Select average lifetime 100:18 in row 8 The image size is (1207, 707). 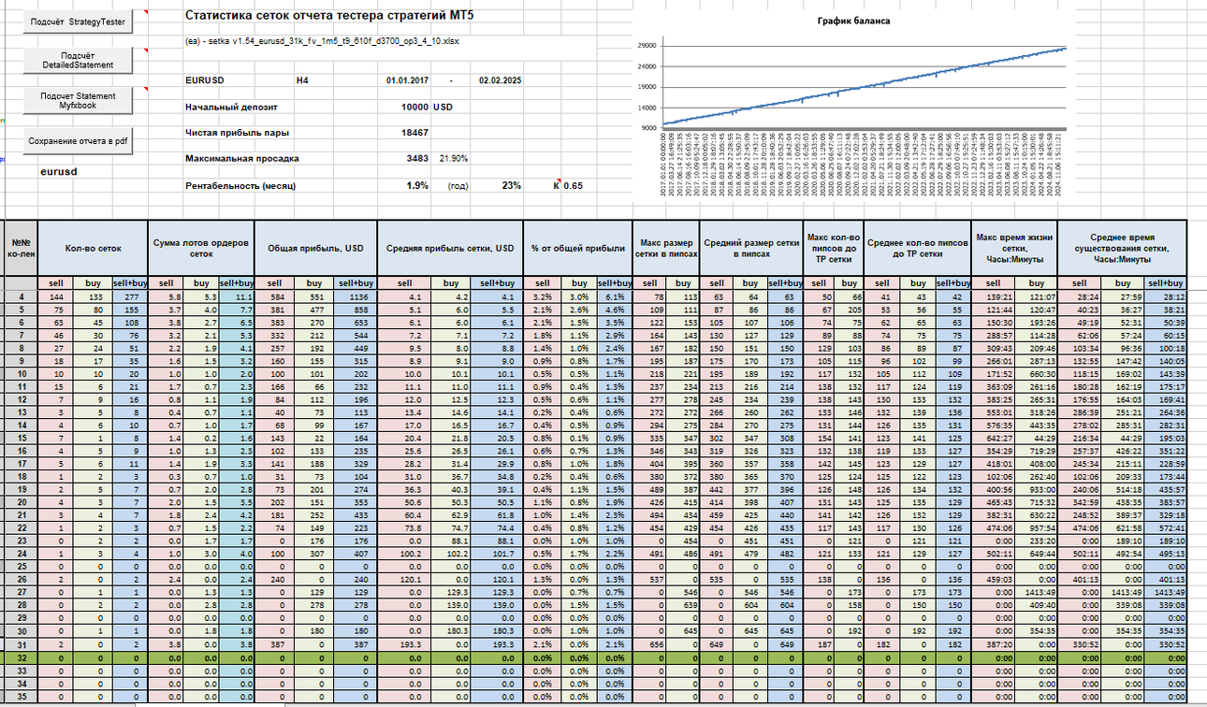click(x=1163, y=347)
